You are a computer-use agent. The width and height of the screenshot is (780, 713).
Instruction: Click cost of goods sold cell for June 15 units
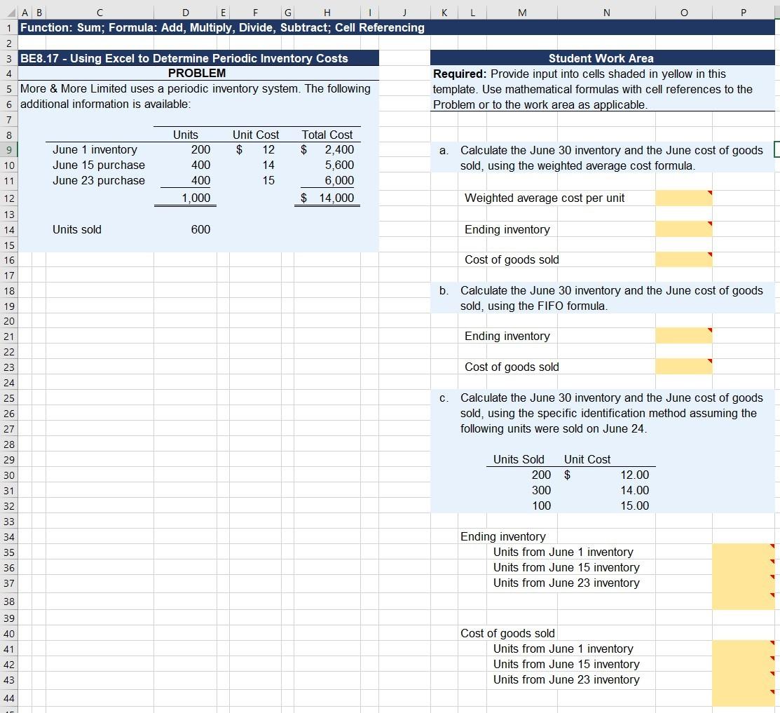point(744,664)
